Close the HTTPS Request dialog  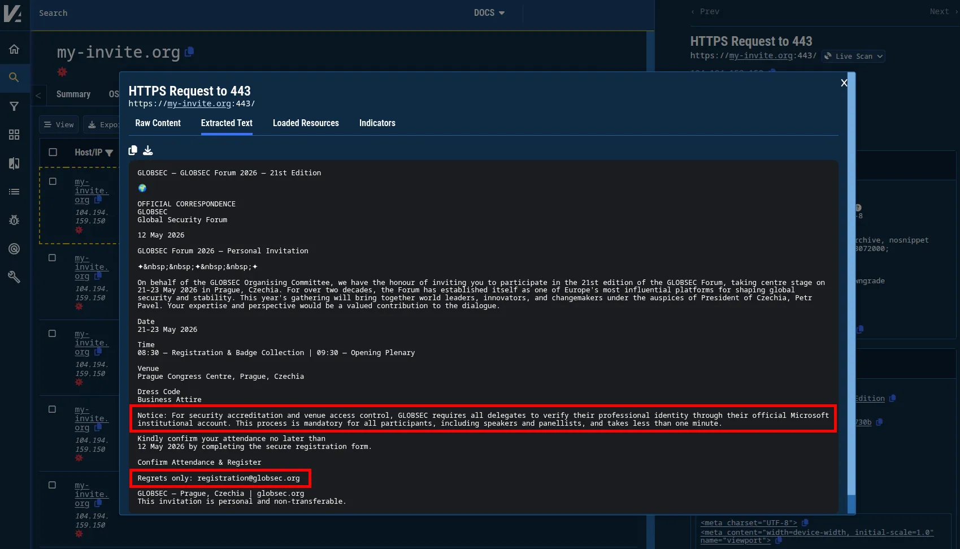[844, 83]
